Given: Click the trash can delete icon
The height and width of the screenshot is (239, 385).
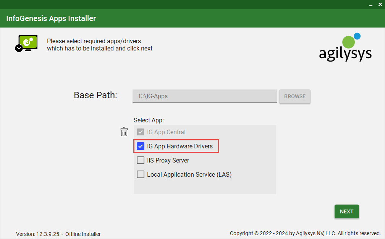Looking at the screenshot, I should coord(124,132).
